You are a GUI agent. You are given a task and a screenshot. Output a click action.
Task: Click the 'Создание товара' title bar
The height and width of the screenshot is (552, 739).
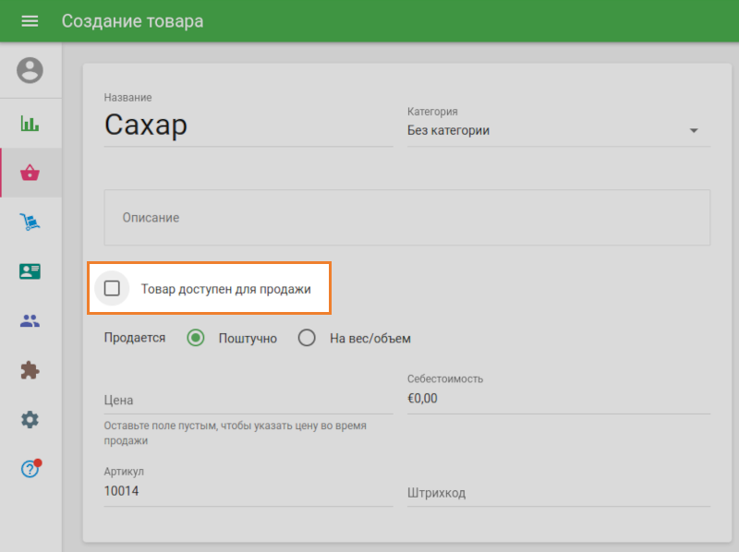[132, 19]
